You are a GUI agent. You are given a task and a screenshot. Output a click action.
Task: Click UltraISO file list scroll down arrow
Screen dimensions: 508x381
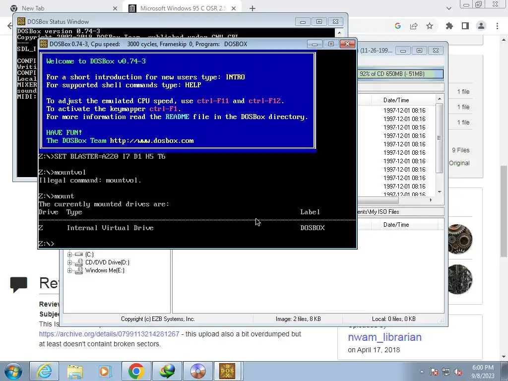click(440, 192)
